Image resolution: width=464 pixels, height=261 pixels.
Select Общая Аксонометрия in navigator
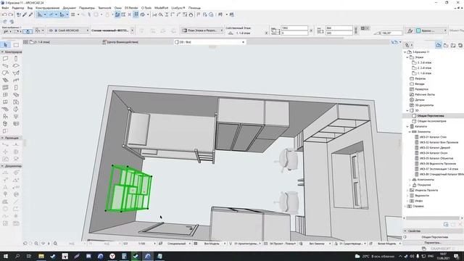[431, 121]
